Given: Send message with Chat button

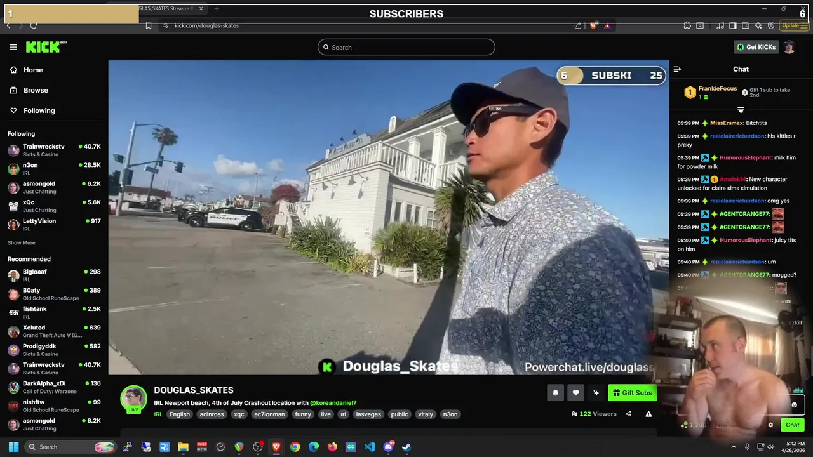Looking at the screenshot, I should pos(792,425).
